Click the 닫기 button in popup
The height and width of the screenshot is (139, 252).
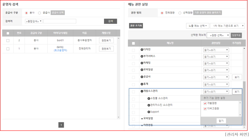point(221,121)
